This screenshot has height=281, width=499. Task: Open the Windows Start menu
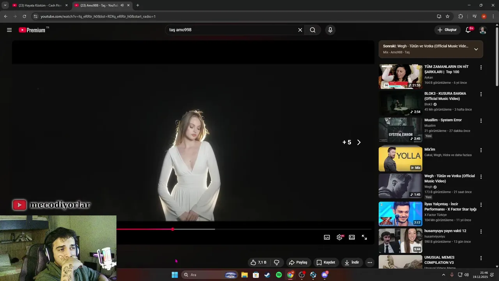[175, 275]
